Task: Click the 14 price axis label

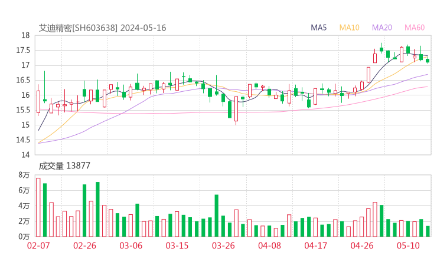Action: point(25,155)
